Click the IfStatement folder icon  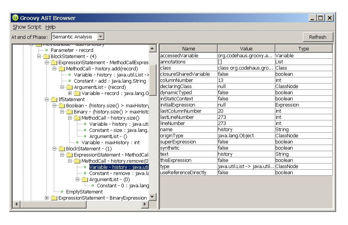click(x=54, y=99)
